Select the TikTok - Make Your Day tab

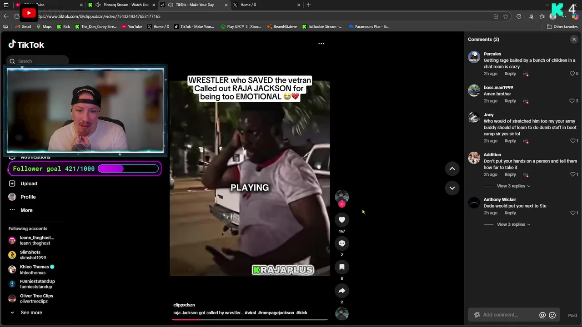(194, 5)
